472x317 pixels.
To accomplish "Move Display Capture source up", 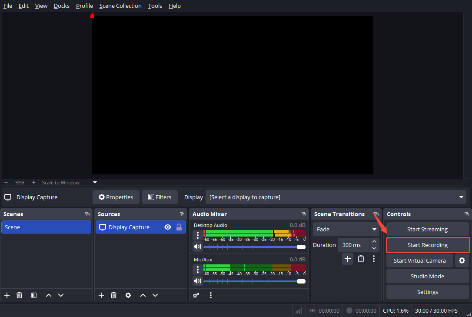I will click(x=143, y=295).
